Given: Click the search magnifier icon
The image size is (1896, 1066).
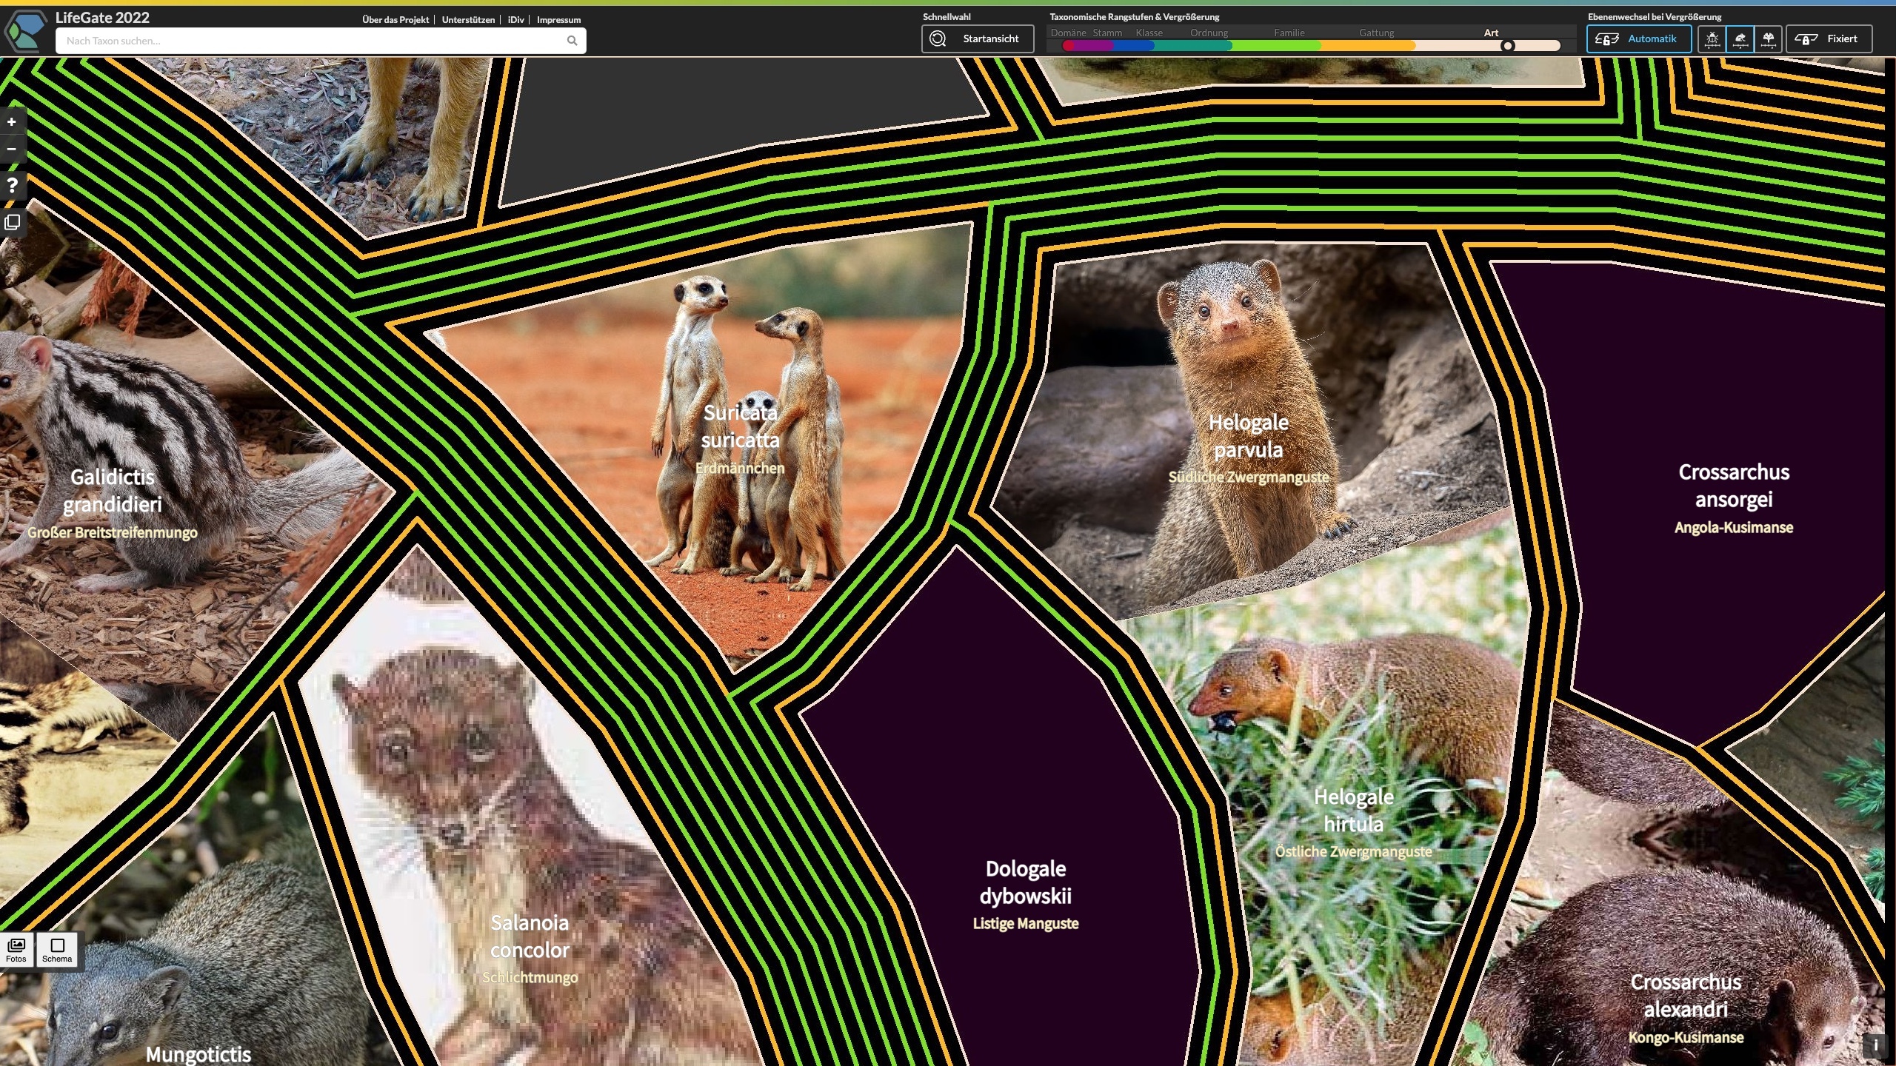Looking at the screenshot, I should click(572, 41).
